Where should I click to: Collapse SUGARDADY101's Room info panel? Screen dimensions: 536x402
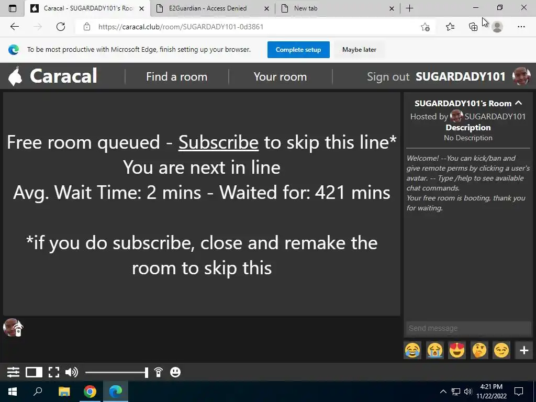519,103
